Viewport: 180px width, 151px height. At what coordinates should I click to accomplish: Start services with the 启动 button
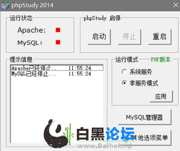tap(99, 37)
